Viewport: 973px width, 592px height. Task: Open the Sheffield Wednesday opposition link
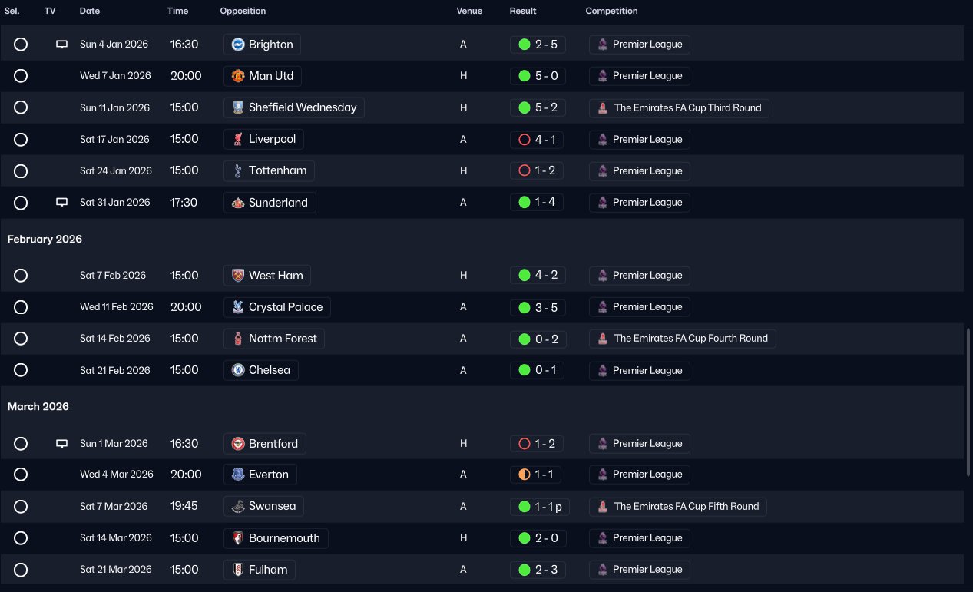click(294, 108)
